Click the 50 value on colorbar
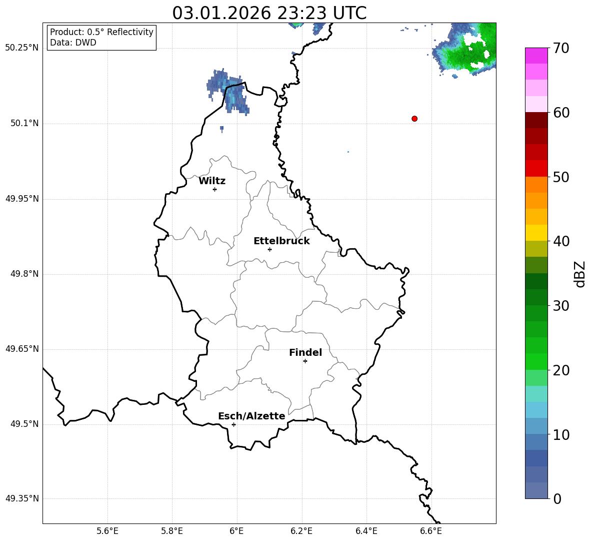This screenshot has height=541, width=592. click(561, 177)
